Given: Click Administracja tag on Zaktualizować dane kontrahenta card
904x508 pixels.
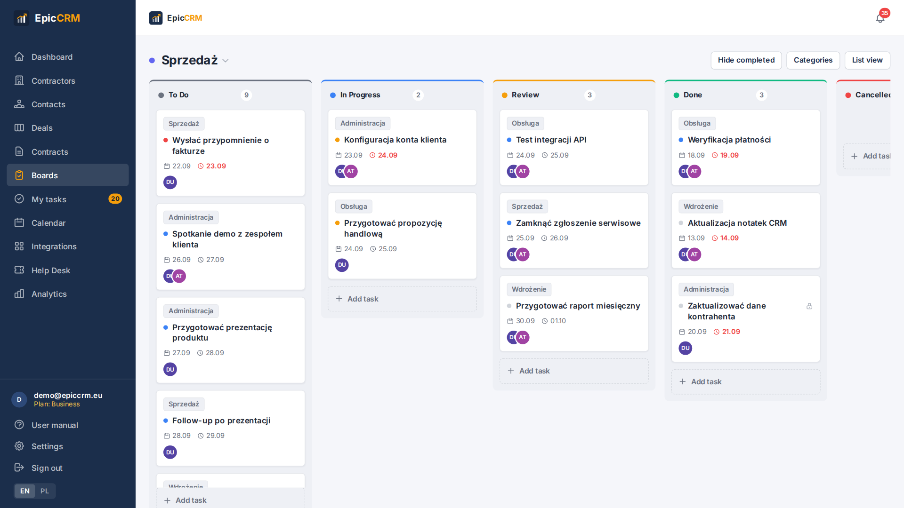Looking at the screenshot, I should (x=706, y=289).
